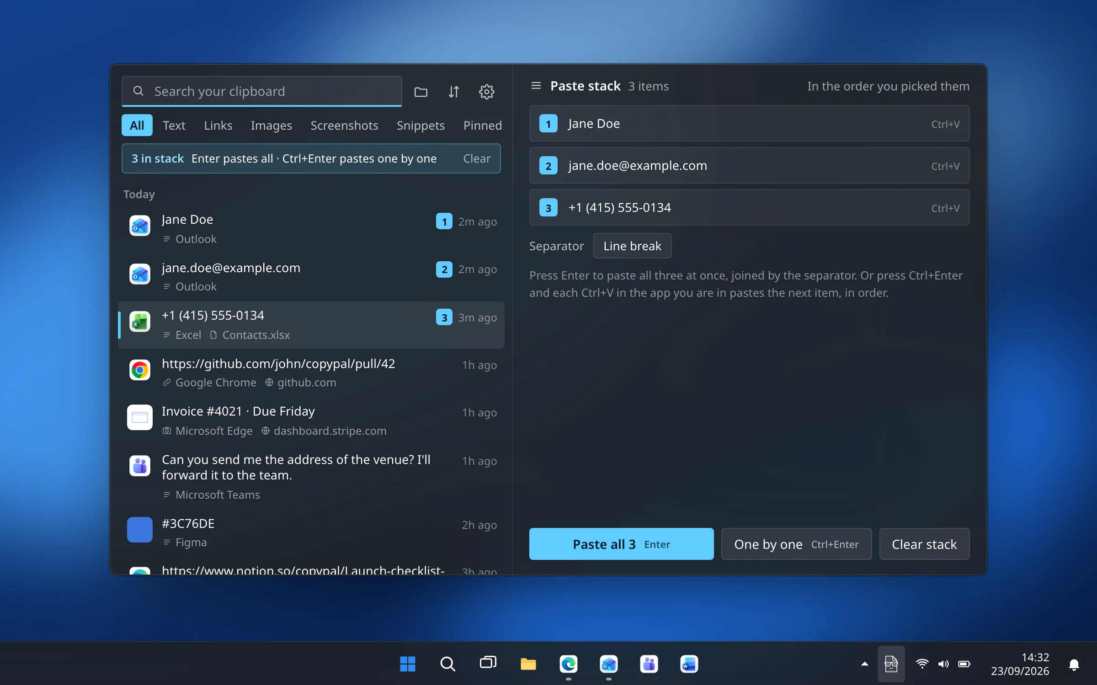Viewport: 1097px width, 685px height.
Task: Switch to the Images filter tab
Action: click(271, 125)
